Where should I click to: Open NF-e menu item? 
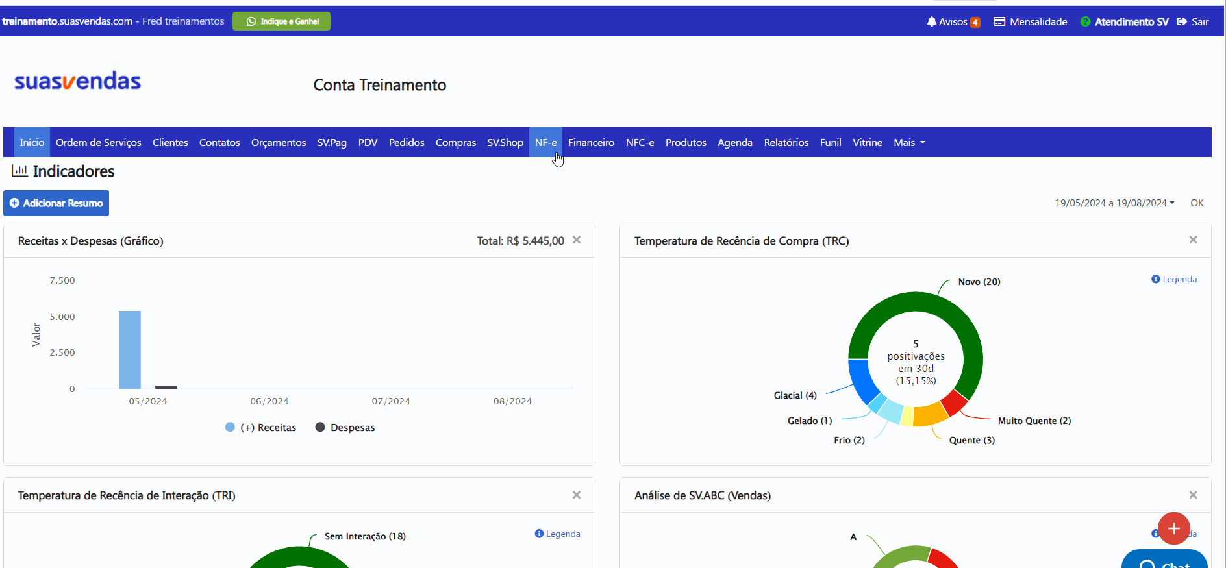click(x=546, y=142)
